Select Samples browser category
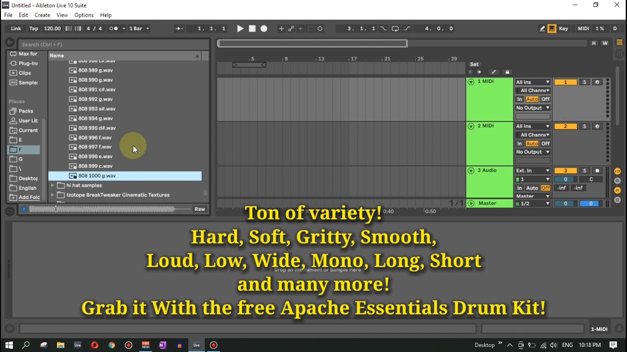Viewport: 627px width, 352px height. click(24, 83)
